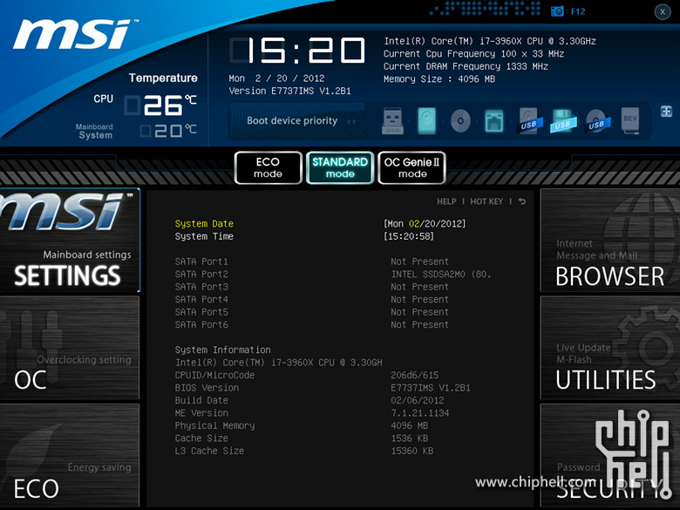Enable OC Genie II mode

point(412,168)
